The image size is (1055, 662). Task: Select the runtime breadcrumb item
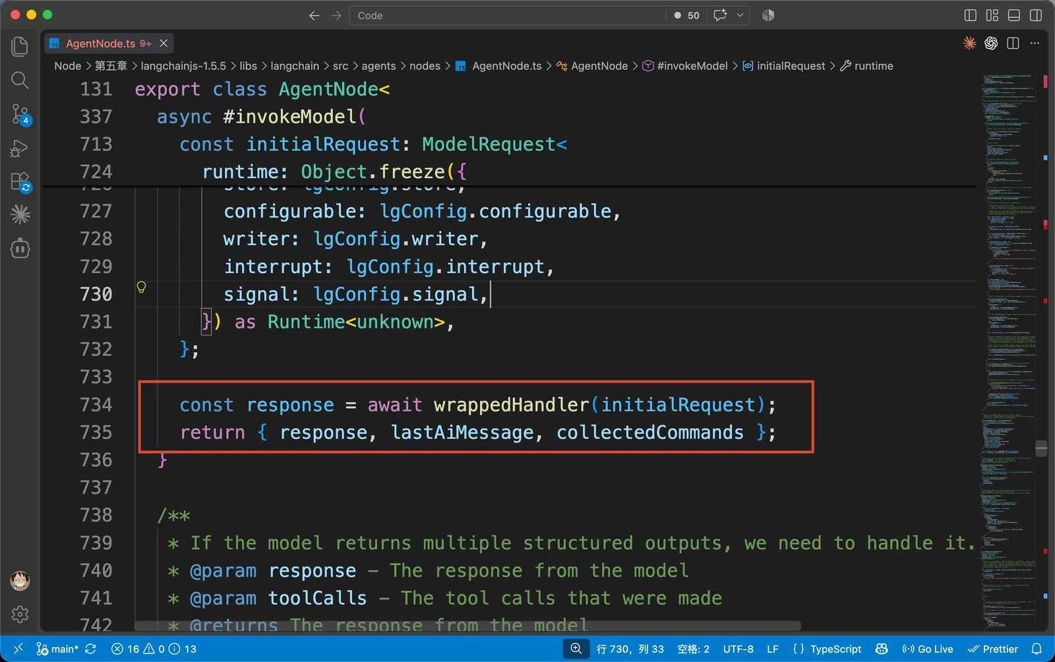tap(866, 66)
